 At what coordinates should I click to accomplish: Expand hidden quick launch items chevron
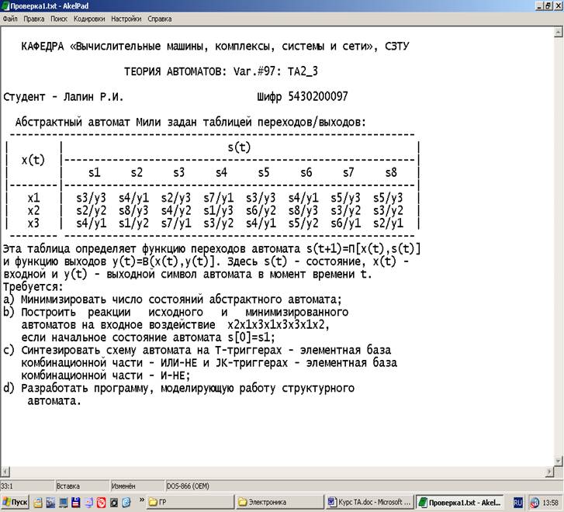[x=141, y=500]
